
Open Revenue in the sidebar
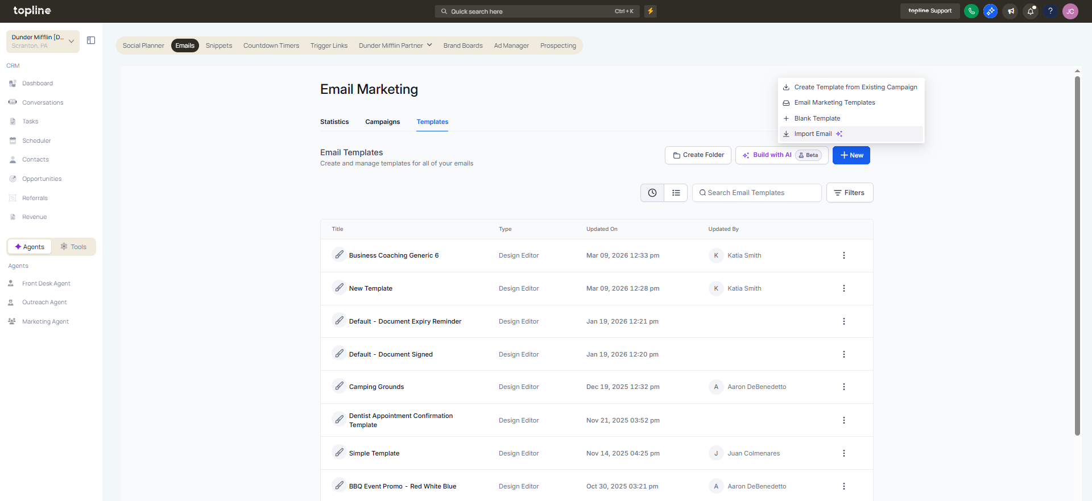click(x=34, y=217)
